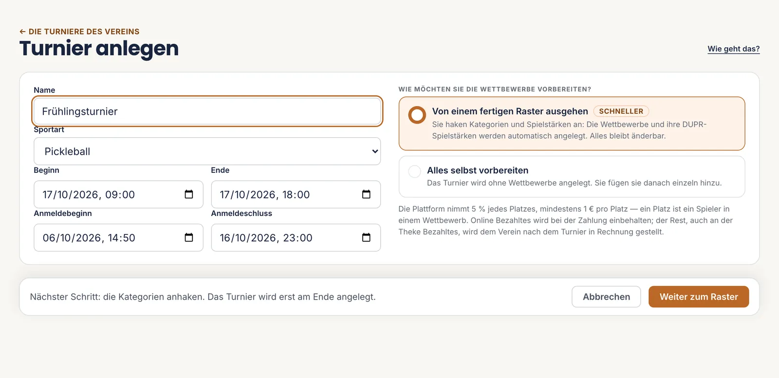Click the 'Ende' field label
This screenshot has height=378, width=779.
(x=220, y=170)
